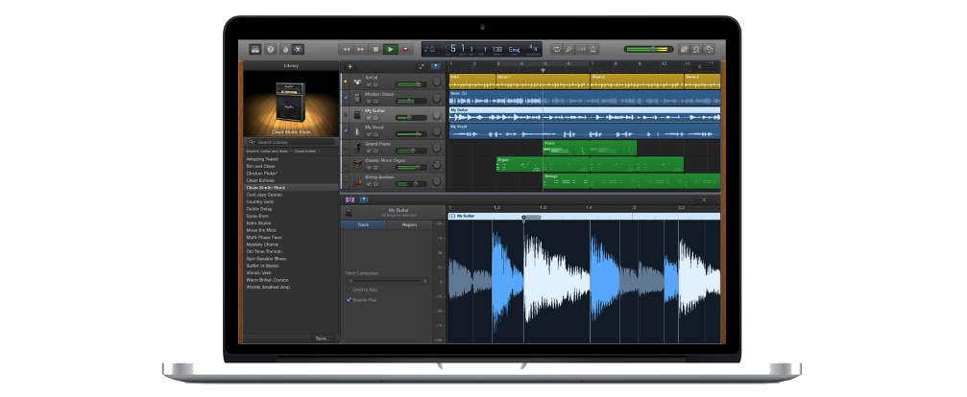Click the Search Library field
967x397 pixels.
(x=290, y=142)
